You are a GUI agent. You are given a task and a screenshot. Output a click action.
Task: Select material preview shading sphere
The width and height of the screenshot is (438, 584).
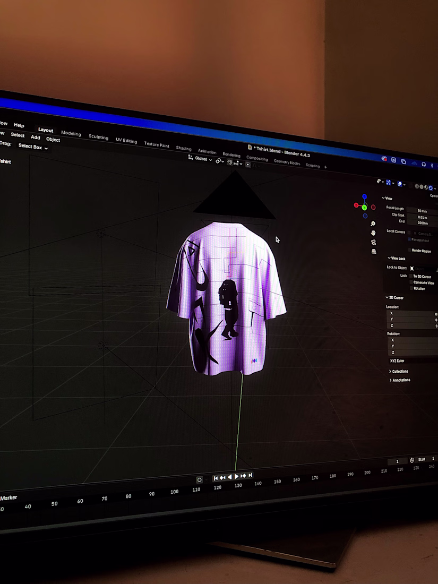(x=426, y=187)
